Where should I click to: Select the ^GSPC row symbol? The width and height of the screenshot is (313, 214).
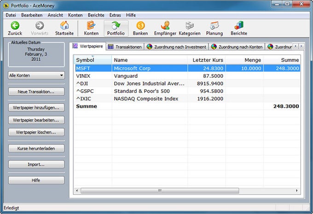[x=85, y=91]
